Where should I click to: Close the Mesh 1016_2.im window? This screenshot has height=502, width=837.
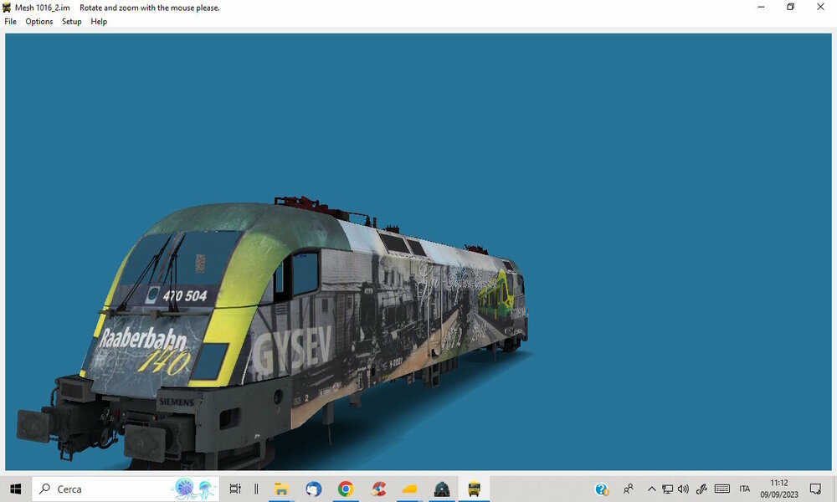pyautogui.click(x=820, y=7)
